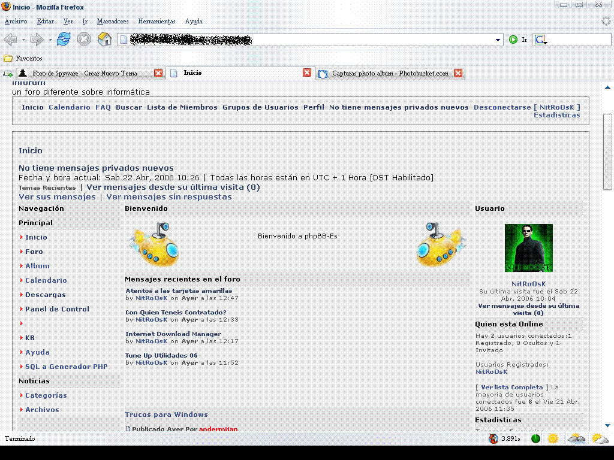Open Album in the navigation sidebar
This screenshot has height=460, width=614.
tap(37, 266)
